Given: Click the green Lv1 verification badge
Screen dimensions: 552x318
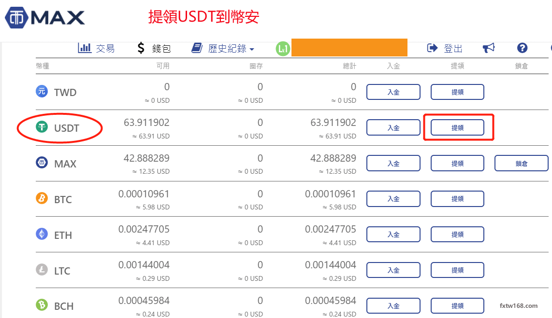Looking at the screenshot, I should coord(283,48).
